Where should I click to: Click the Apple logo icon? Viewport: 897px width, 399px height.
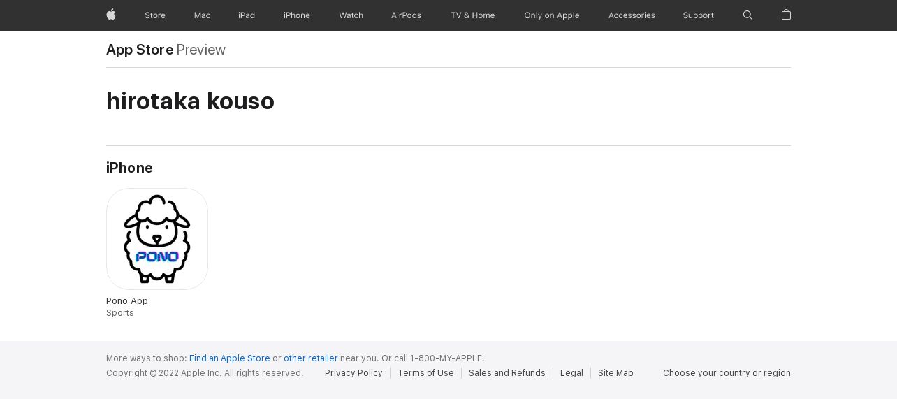(x=111, y=15)
